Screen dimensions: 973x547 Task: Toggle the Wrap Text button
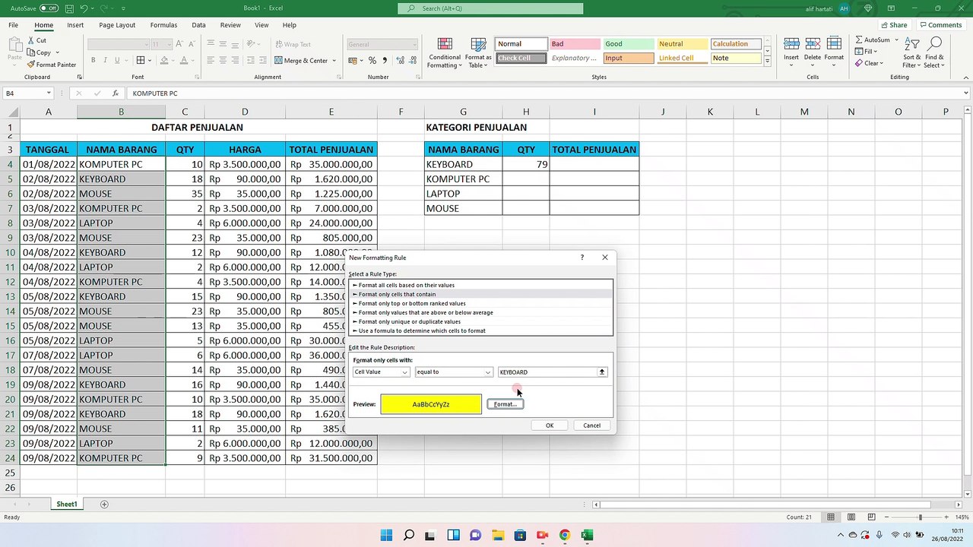click(293, 44)
